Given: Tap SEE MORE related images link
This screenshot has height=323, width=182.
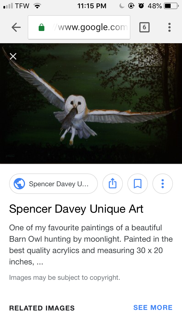Looking at the screenshot, I should tap(153, 308).
